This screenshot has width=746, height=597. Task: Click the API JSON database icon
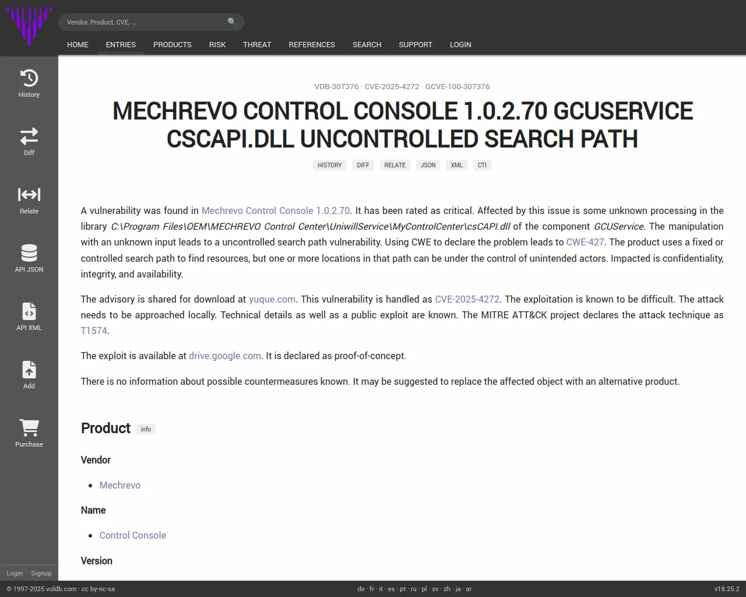(29, 253)
